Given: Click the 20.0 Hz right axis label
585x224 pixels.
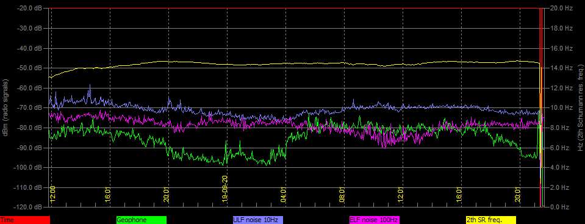Looking at the screenshot, I should (x=561, y=8).
